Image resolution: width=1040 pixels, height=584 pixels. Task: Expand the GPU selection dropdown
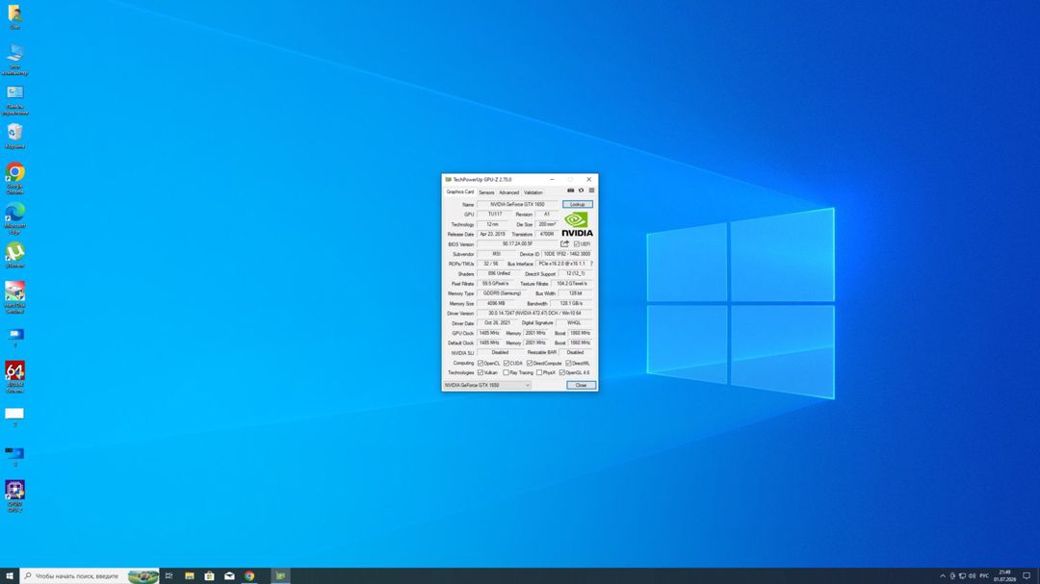(487, 385)
